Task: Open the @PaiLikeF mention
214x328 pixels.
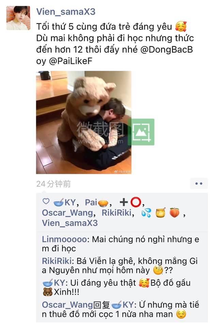Action: coord(71,61)
